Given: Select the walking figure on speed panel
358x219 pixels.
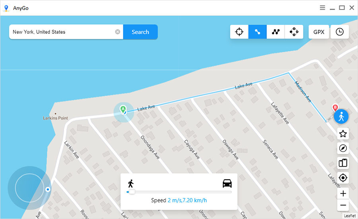Looking at the screenshot, I should click(x=130, y=184).
